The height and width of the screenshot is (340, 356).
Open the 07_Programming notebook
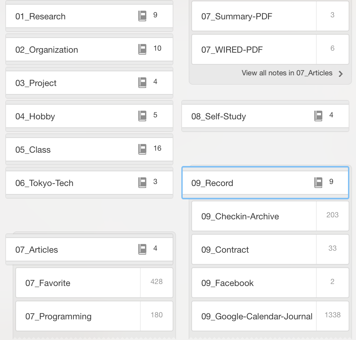click(94, 316)
